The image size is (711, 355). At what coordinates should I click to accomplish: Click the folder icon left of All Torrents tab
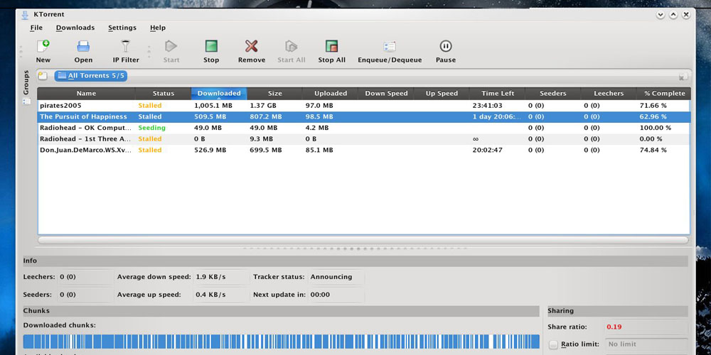[43, 76]
